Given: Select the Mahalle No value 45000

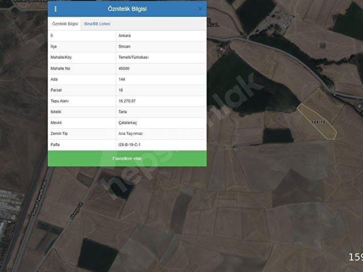Looking at the screenshot, I should click(x=124, y=69).
